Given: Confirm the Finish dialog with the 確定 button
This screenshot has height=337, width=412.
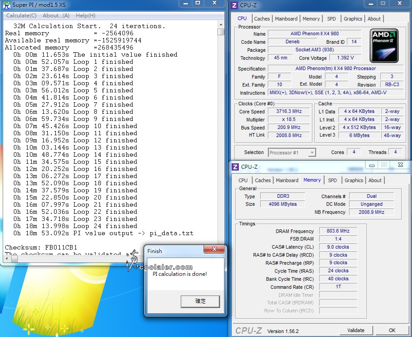Looking at the screenshot, I should coord(200,301).
